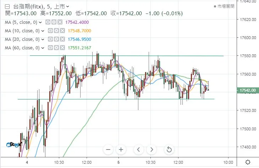259x168 pixels.
Task: Reset the chart view
Action: coord(169,150)
